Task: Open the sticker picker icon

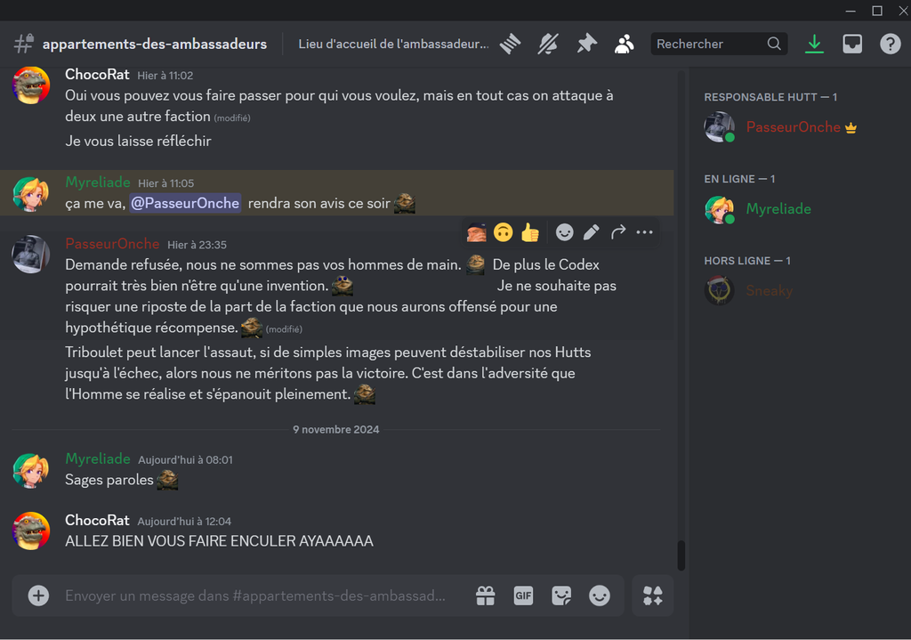Action: [561, 595]
